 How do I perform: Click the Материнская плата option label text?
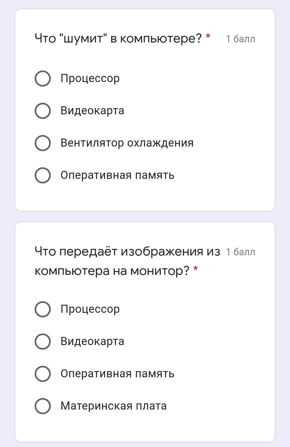pos(113,406)
